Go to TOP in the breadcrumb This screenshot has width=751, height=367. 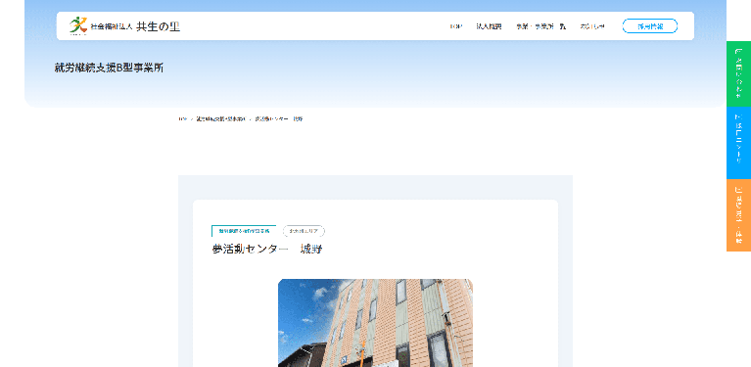pyautogui.click(x=182, y=118)
